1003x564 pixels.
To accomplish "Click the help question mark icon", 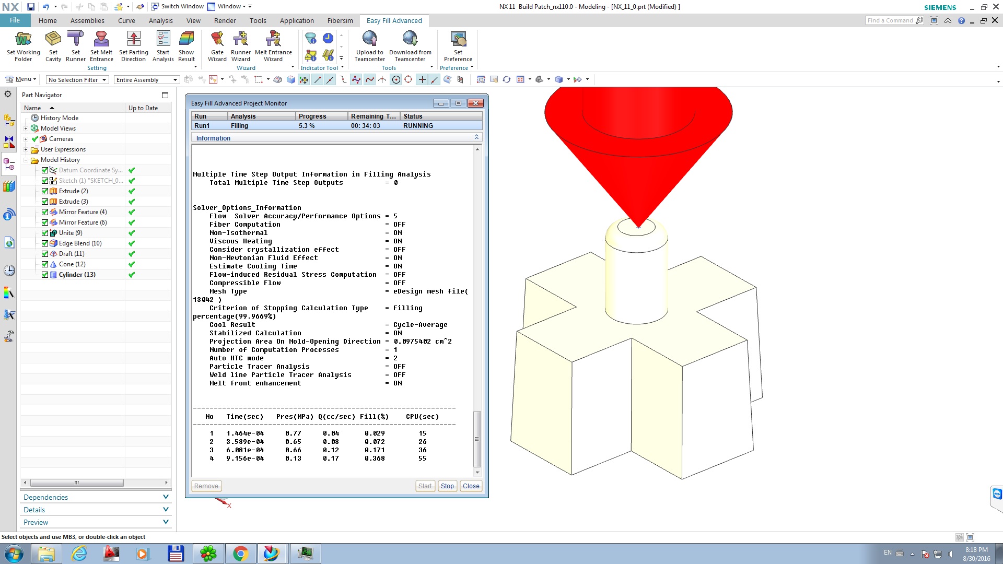I will 961,21.
